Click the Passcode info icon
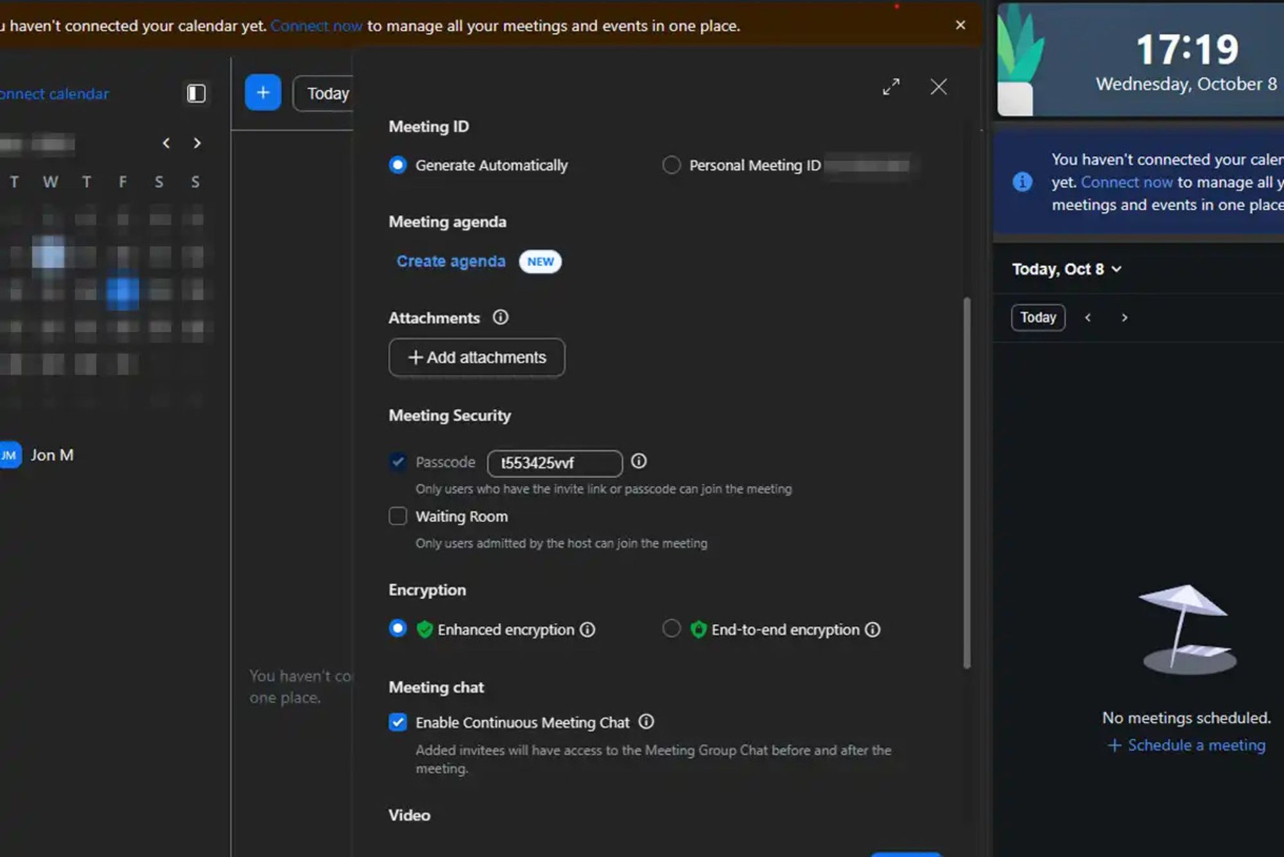The width and height of the screenshot is (1284, 857). pyautogui.click(x=638, y=461)
